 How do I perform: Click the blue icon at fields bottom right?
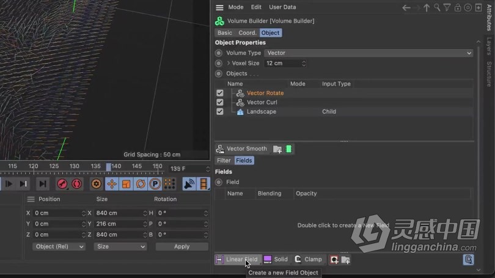[468, 260]
